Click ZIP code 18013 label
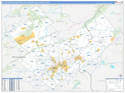The height and width of the screenshot is (93, 125). 81,34
